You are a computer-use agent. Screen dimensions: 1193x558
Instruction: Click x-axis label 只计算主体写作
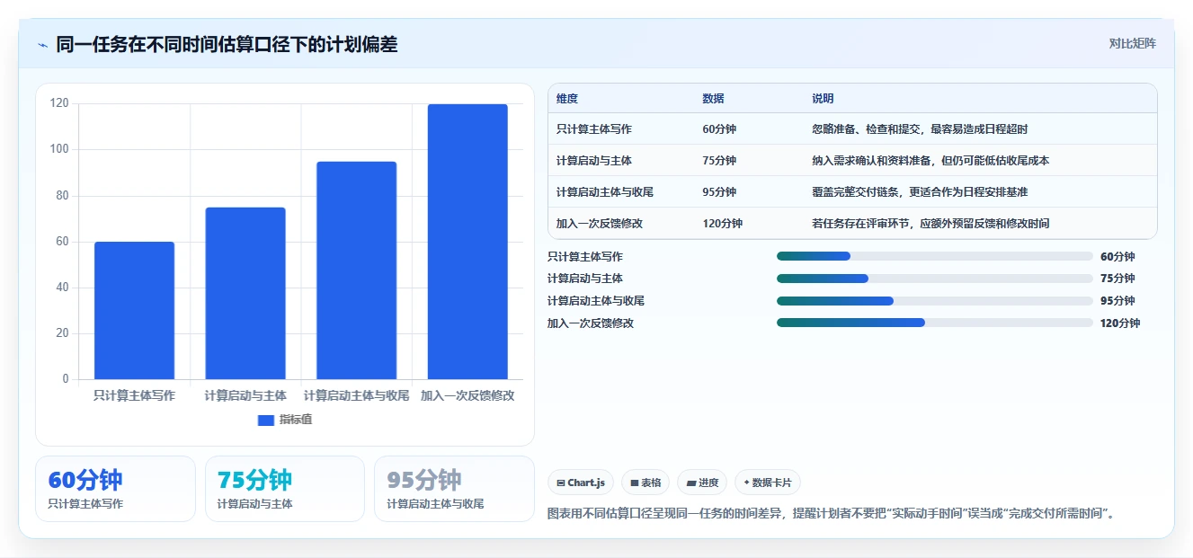134,395
